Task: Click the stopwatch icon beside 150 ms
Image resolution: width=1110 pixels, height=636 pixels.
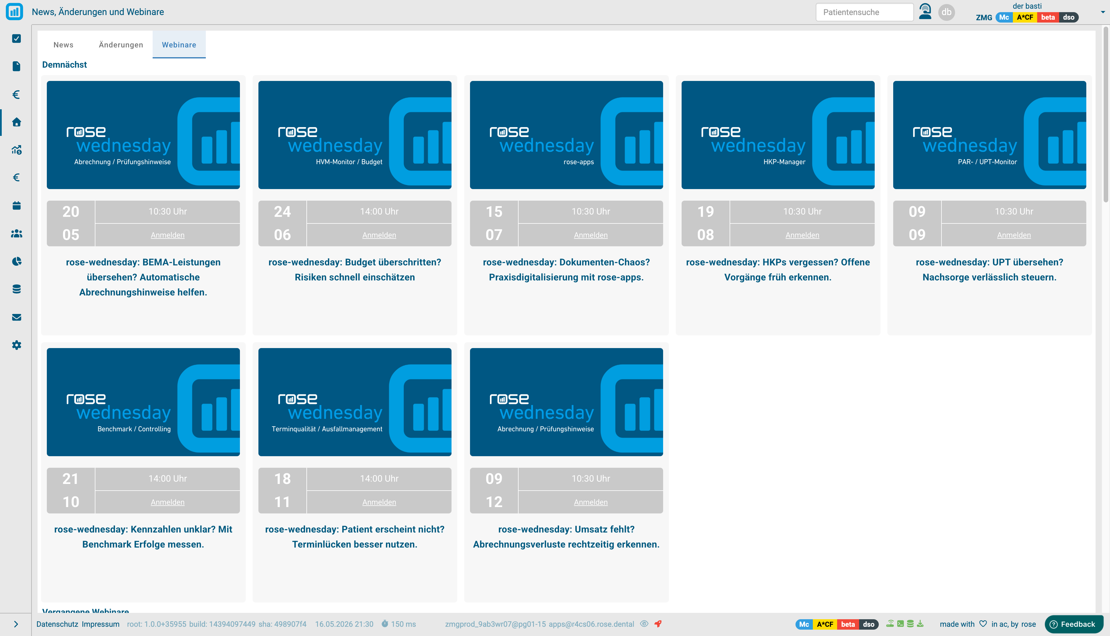Action: point(385,624)
